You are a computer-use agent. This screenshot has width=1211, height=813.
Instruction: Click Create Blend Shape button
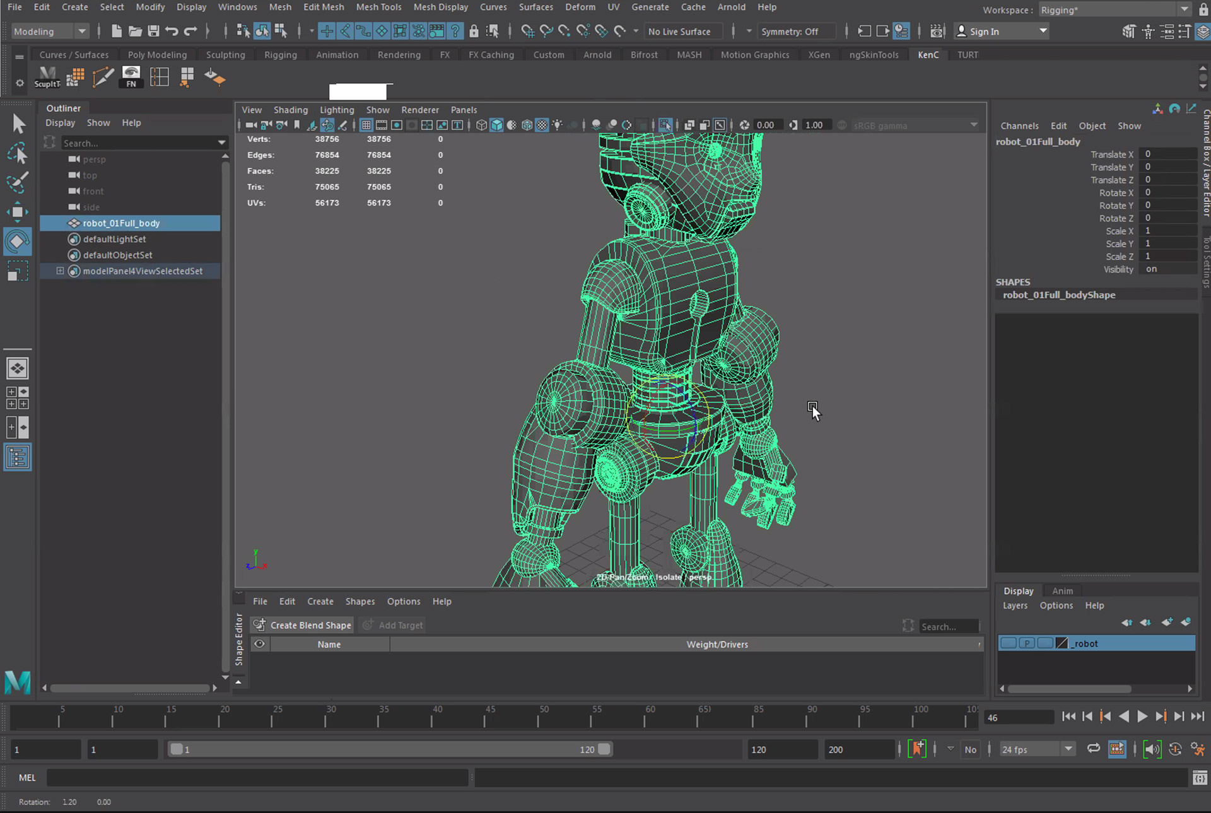click(x=302, y=625)
